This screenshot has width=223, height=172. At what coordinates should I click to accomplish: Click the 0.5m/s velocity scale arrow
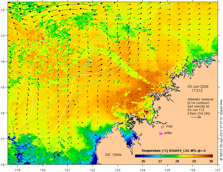click(196, 117)
